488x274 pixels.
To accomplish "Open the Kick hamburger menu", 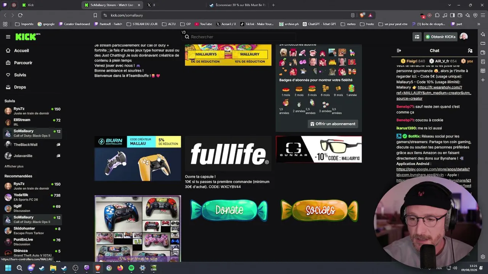I will tap(8, 37).
